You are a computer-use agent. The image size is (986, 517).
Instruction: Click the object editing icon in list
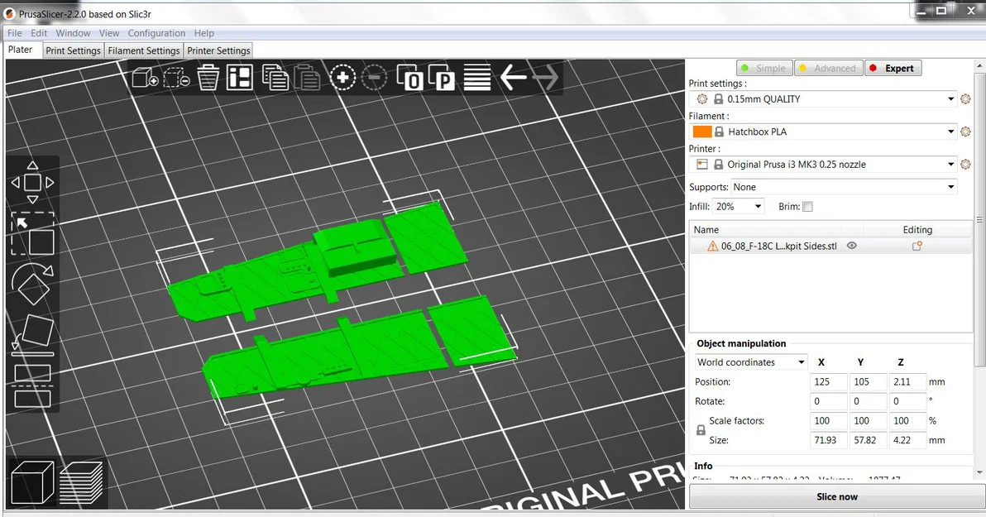[x=917, y=246]
